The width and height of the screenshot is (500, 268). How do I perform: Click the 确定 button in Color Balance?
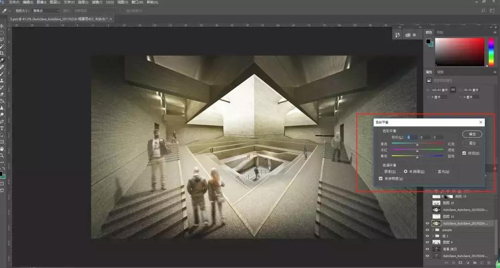click(x=472, y=134)
